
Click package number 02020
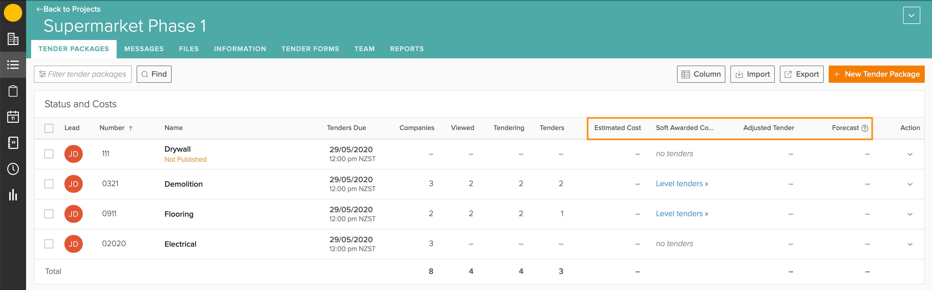(x=114, y=244)
